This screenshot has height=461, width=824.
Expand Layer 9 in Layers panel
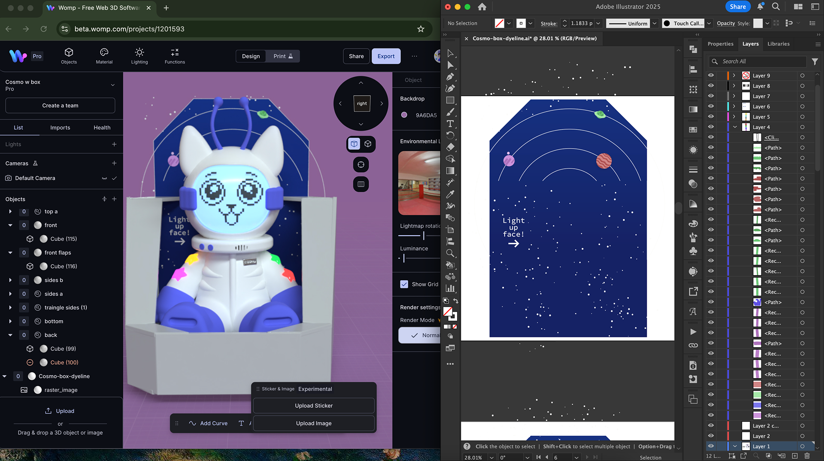[734, 75]
